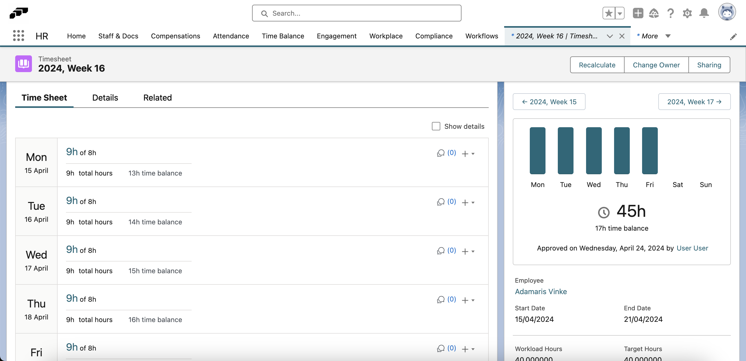Open the More tab dropdown

(668, 36)
